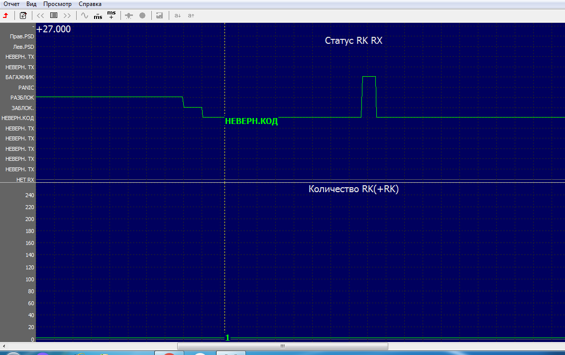
Task: Click the green НЕВЕРН.КОД cursor value label
Action: click(251, 121)
